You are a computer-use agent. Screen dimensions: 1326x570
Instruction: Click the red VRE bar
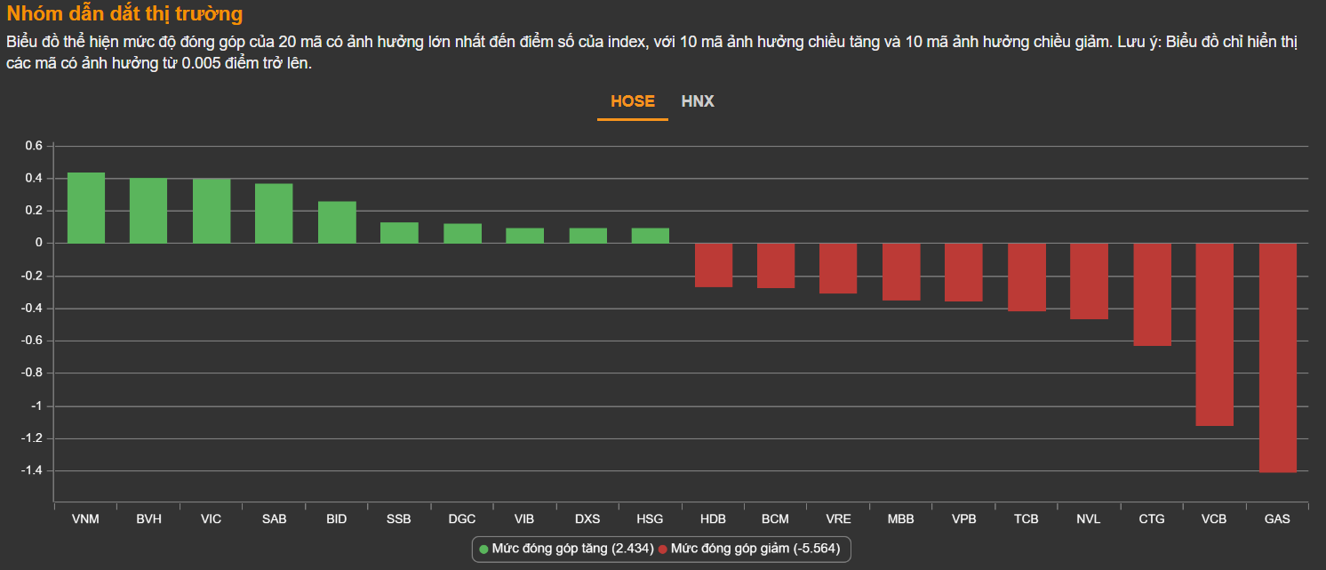[838, 268]
